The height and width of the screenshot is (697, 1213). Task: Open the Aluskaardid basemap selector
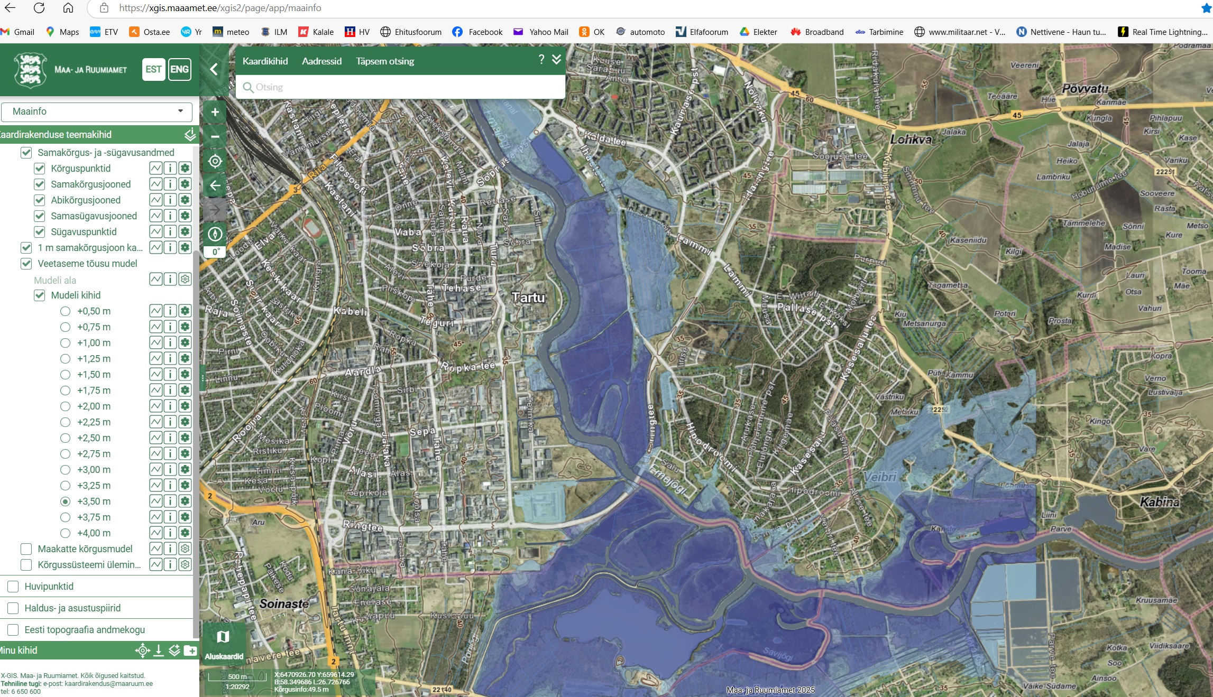(224, 643)
